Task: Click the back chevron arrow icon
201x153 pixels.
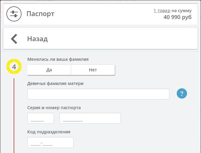Action: 14,39
